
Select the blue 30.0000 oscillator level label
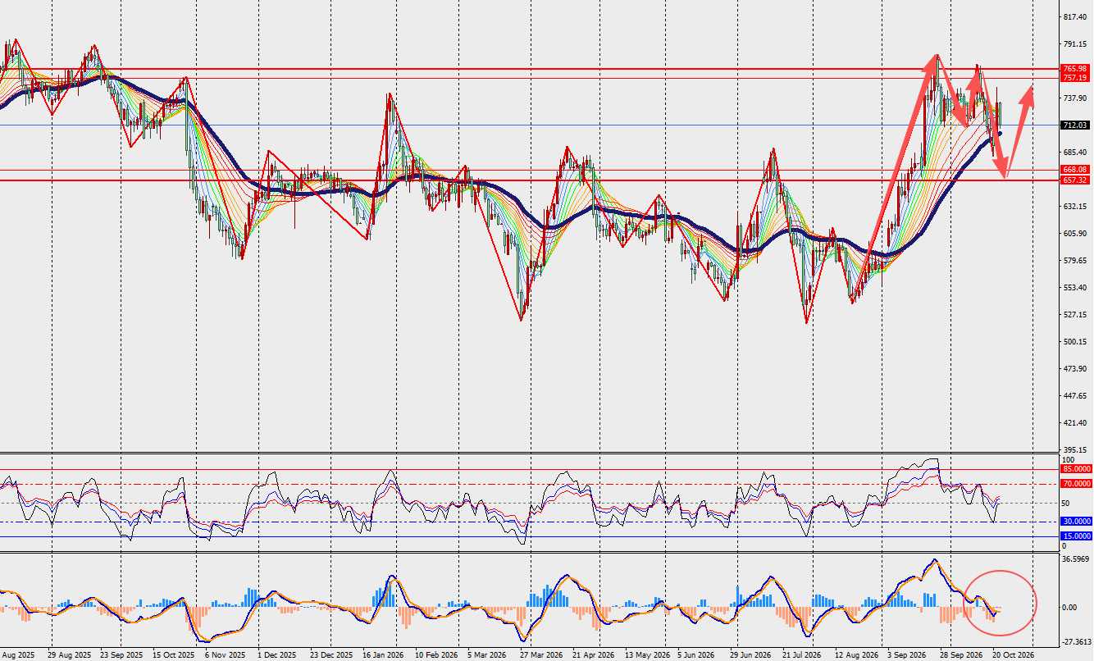click(x=1076, y=522)
